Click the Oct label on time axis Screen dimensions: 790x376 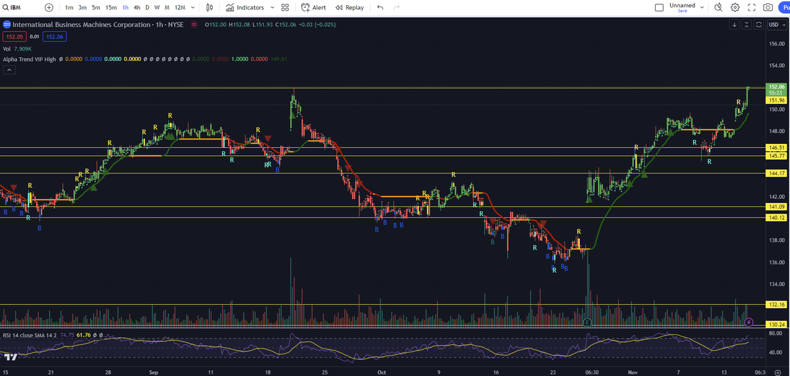tap(381, 371)
